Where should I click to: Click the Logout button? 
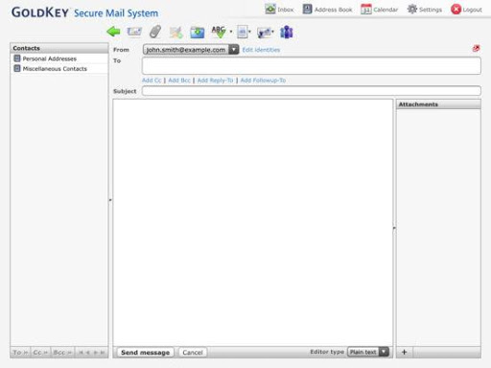click(x=466, y=10)
